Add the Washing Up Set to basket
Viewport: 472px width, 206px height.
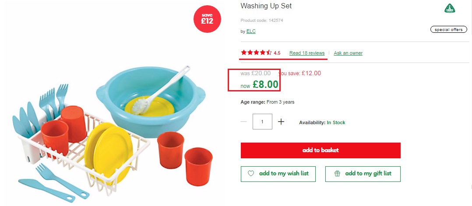pos(321,150)
